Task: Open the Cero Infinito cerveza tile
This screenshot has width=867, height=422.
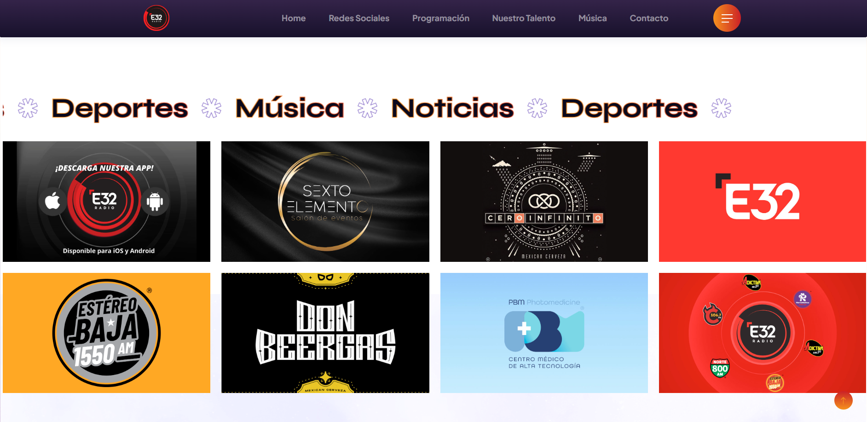Action: (x=544, y=202)
